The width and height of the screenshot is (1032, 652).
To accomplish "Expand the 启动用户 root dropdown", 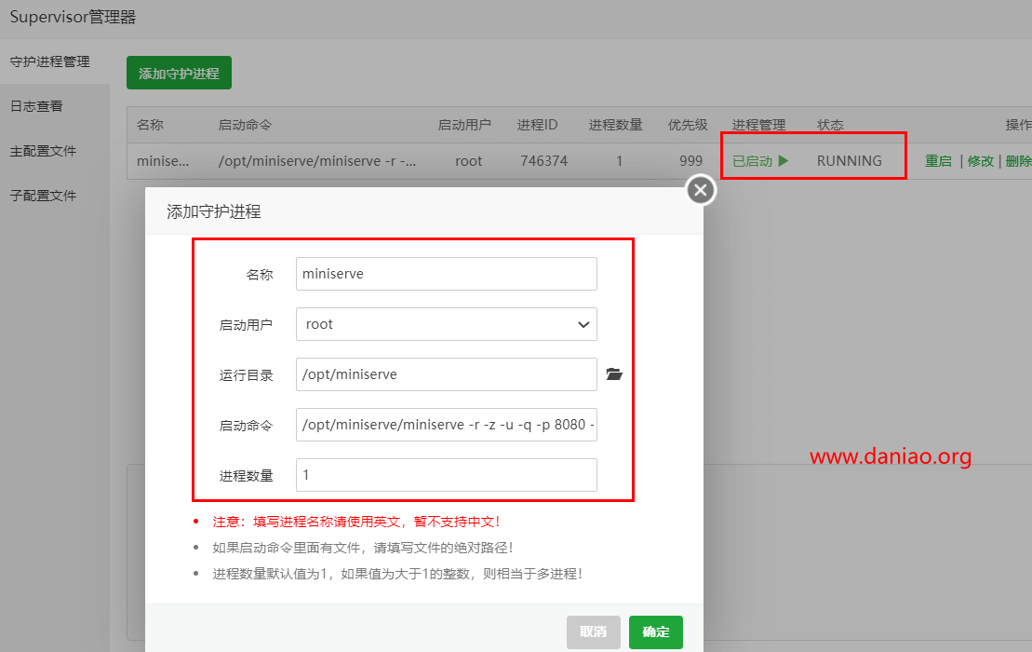I will pos(447,324).
